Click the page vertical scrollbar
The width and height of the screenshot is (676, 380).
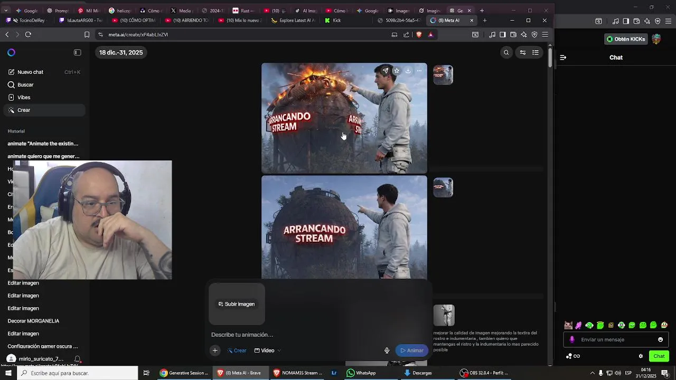[550, 57]
